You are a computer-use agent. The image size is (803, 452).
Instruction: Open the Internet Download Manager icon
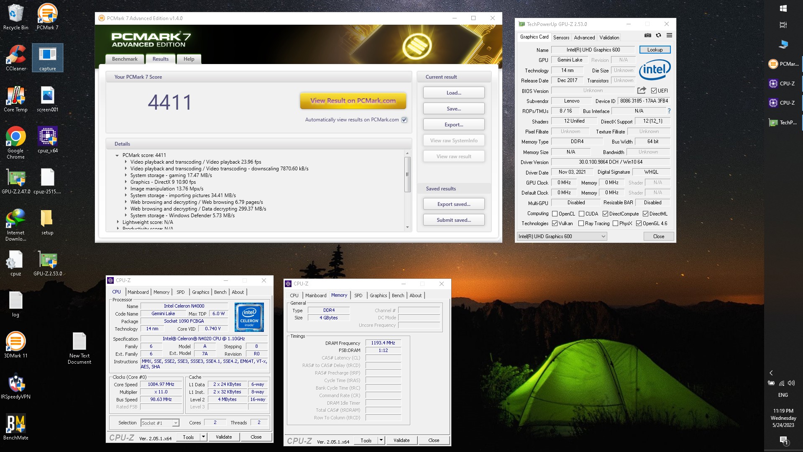click(x=15, y=225)
